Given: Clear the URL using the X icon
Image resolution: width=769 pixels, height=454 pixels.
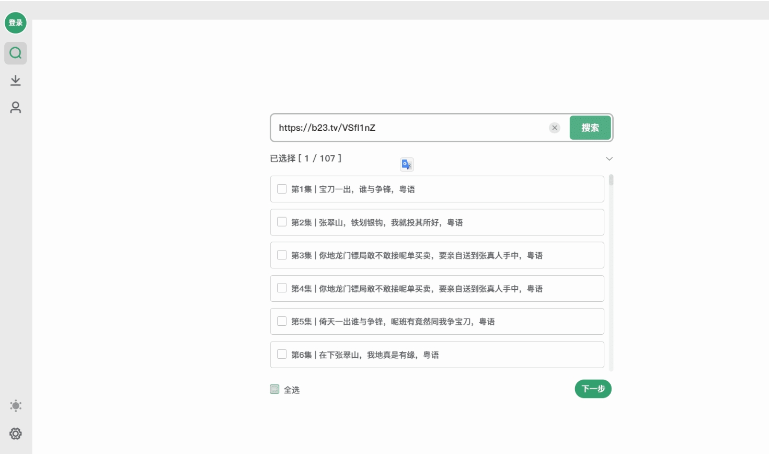Looking at the screenshot, I should [554, 128].
